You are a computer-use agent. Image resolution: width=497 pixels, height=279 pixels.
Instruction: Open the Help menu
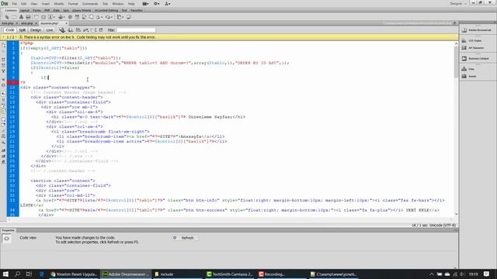point(131,4)
